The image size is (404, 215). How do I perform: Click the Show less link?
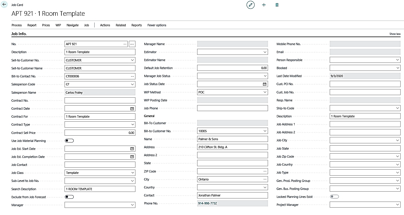pos(395,34)
